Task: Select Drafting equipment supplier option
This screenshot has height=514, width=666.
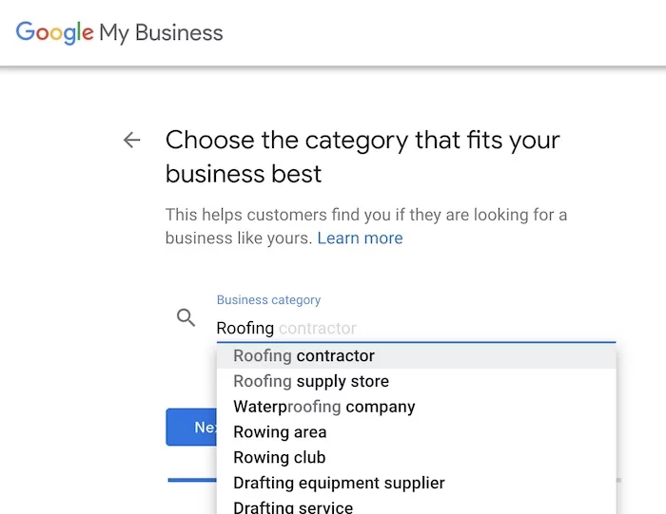Action: point(416,483)
